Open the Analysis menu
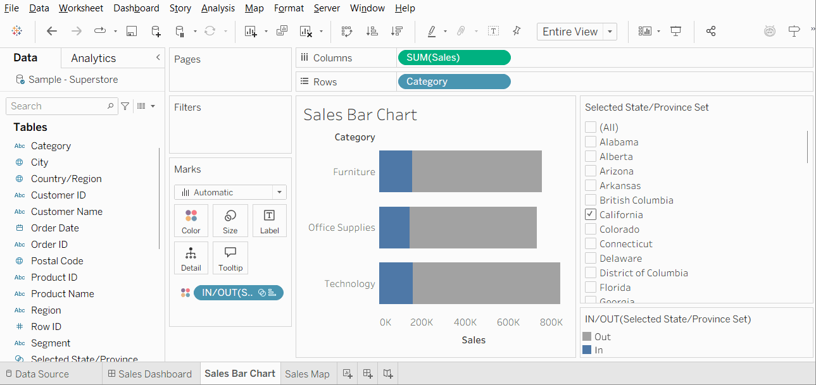Image resolution: width=816 pixels, height=385 pixels. click(x=218, y=8)
